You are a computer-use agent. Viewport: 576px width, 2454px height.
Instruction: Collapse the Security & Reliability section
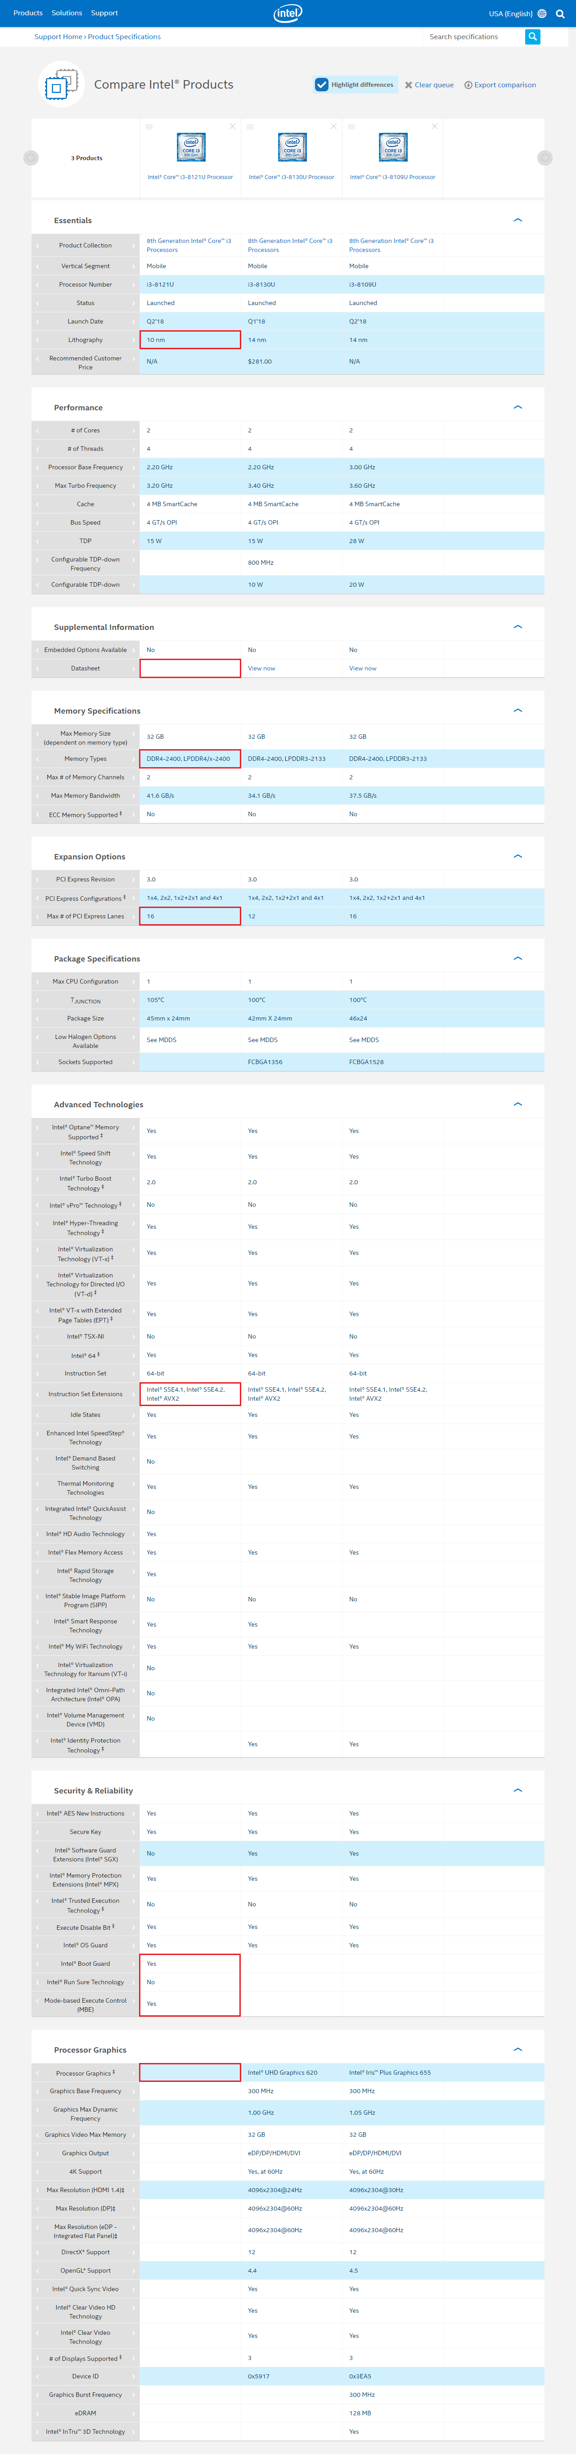coord(518,1791)
